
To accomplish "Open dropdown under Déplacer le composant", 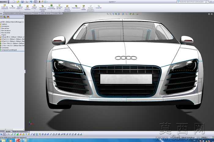I will point(34,11).
